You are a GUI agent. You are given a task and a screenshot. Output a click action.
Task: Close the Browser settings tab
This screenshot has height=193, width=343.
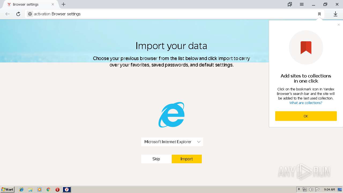point(53,4)
